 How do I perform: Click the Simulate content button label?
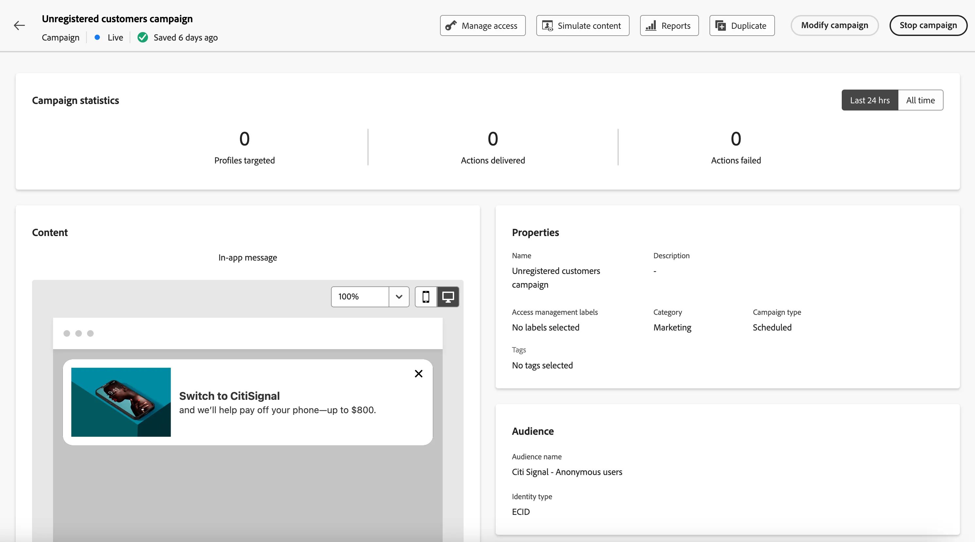coord(589,26)
